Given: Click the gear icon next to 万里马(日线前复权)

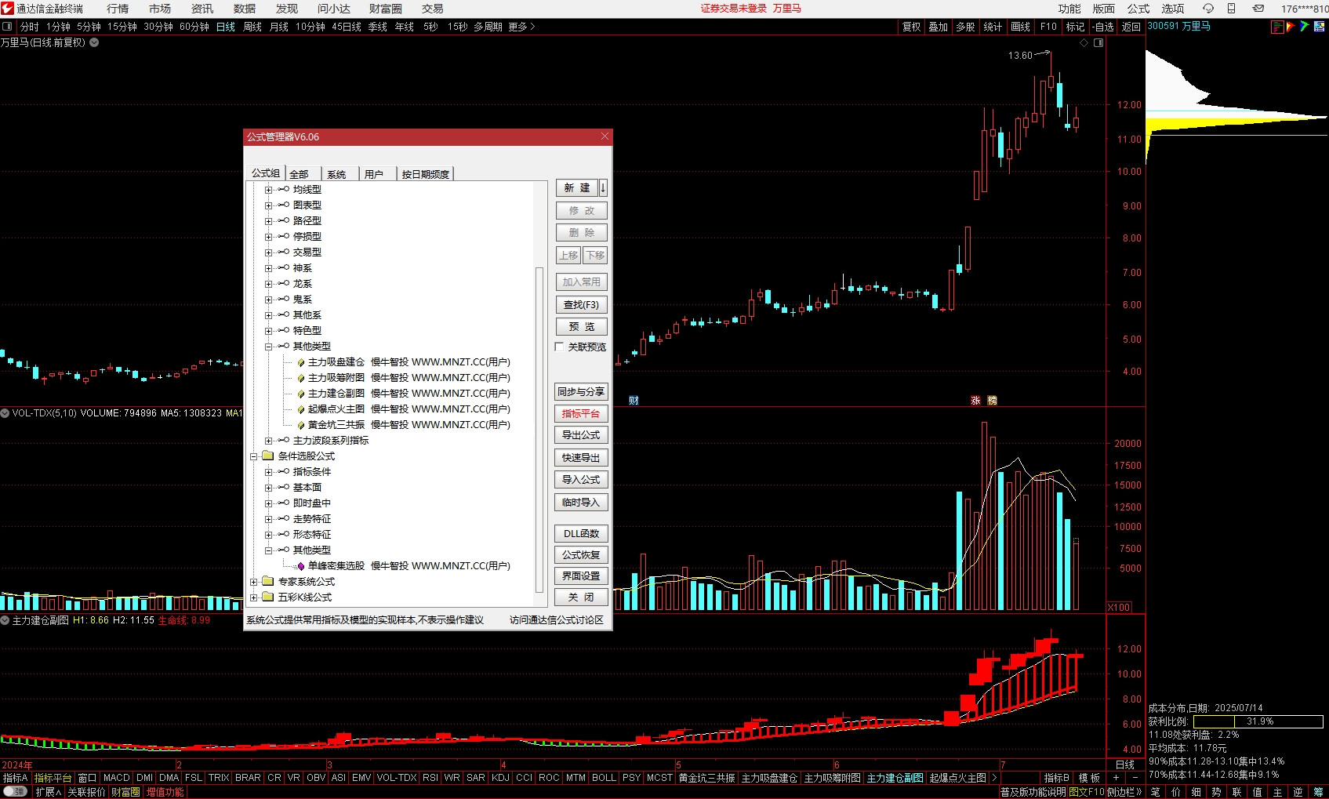Looking at the screenshot, I should click(94, 42).
